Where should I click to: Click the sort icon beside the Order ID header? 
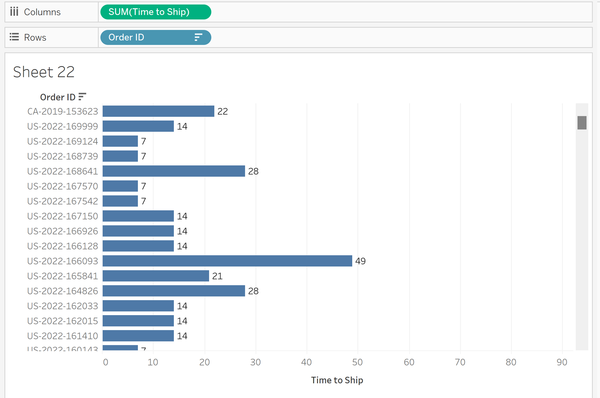pos(82,97)
